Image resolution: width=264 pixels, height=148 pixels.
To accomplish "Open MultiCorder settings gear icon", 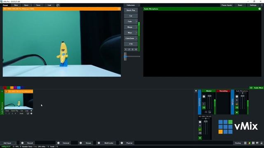I will click(x=99, y=143).
